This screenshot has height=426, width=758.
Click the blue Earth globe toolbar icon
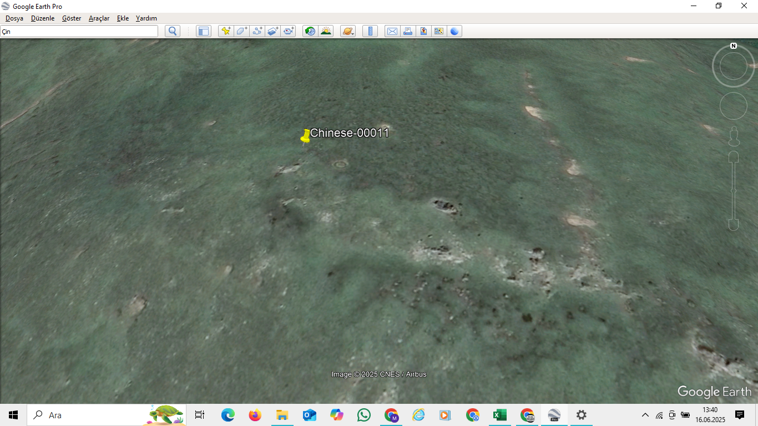454,31
